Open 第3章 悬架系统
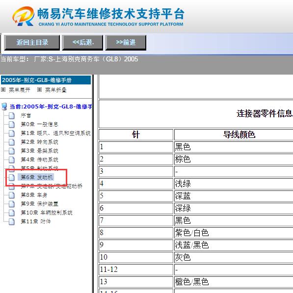The height and width of the screenshot is (293, 293). pyautogui.click(x=39, y=151)
